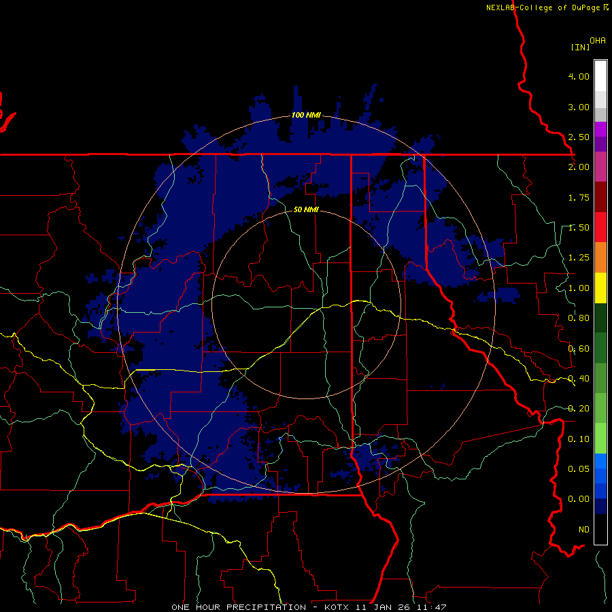This screenshot has width=612, height=612.
Task: Pick the bright red legend swatch
Action: (x=600, y=227)
